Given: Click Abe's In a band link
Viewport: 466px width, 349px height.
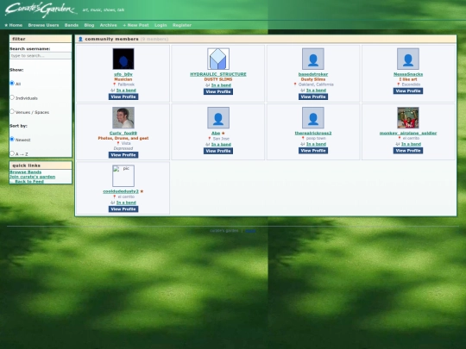Looking at the screenshot, I should click(x=221, y=145).
